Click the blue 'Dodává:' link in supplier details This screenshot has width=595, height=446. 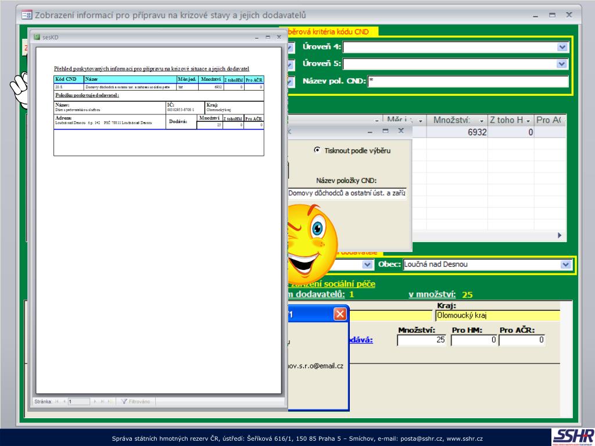click(360, 340)
